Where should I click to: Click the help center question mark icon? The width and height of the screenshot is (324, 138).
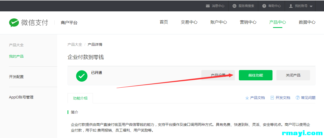tap(264, 6)
